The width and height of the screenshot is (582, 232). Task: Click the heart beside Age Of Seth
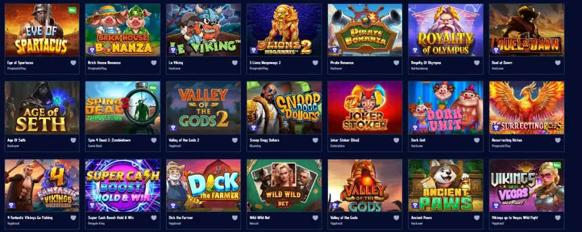[x=73, y=140]
